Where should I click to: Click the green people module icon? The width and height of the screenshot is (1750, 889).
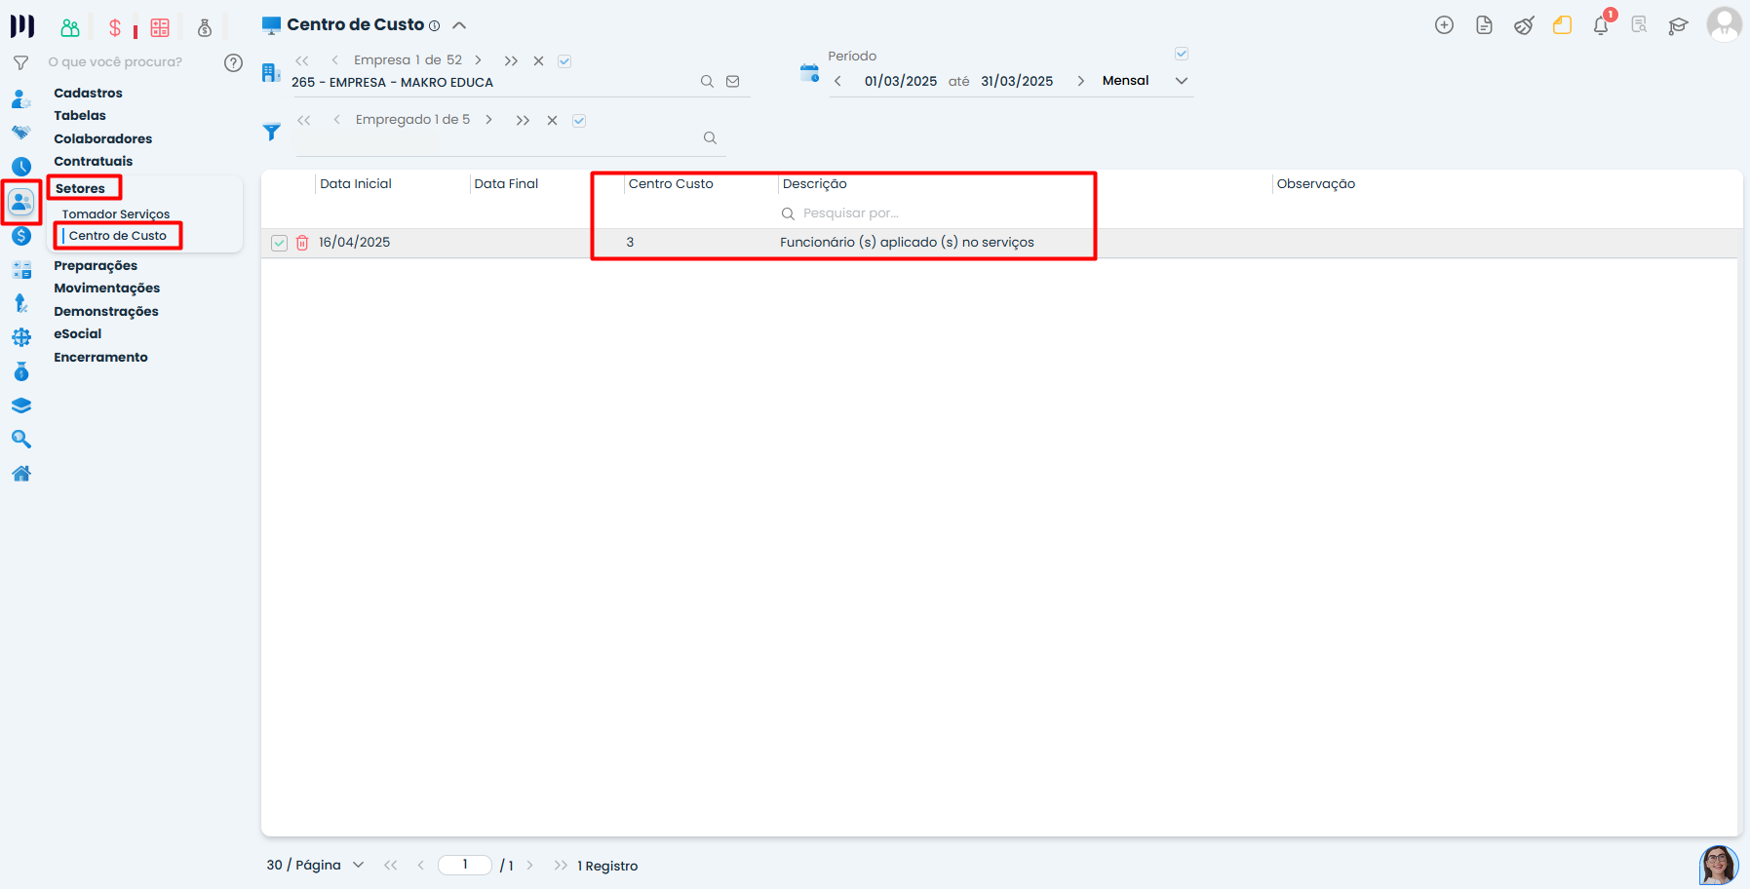coord(70,28)
